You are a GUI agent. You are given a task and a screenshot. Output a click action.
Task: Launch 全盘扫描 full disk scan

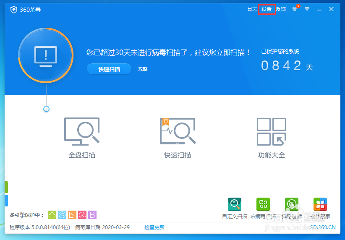pos(82,138)
